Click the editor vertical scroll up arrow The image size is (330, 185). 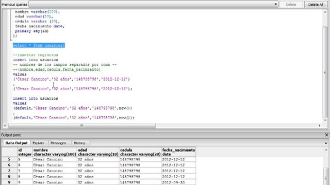click(325, 12)
